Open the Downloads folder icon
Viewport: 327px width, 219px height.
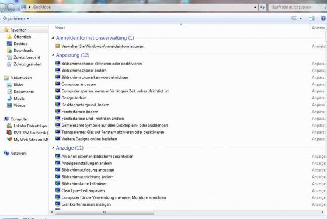click(x=9, y=50)
